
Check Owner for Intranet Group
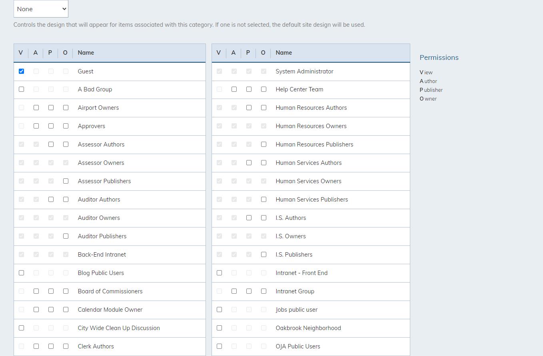[264, 291]
